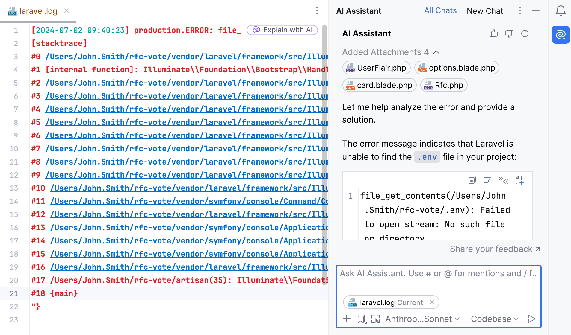
Task: Rate the response with thumbs down
Action: point(509,33)
